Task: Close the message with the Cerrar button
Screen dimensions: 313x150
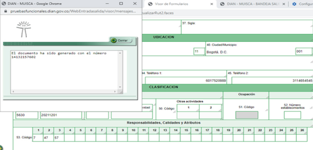Action: click(121, 40)
